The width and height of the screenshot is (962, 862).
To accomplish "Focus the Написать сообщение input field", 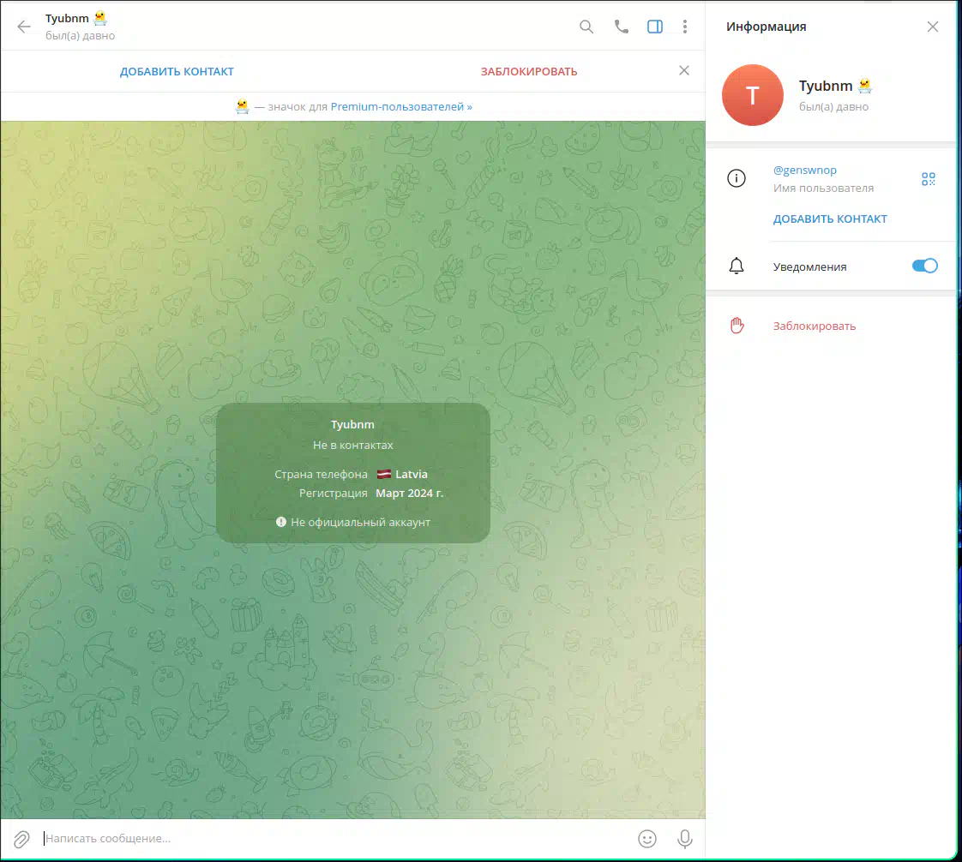I will pyautogui.click(x=338, y=839).
